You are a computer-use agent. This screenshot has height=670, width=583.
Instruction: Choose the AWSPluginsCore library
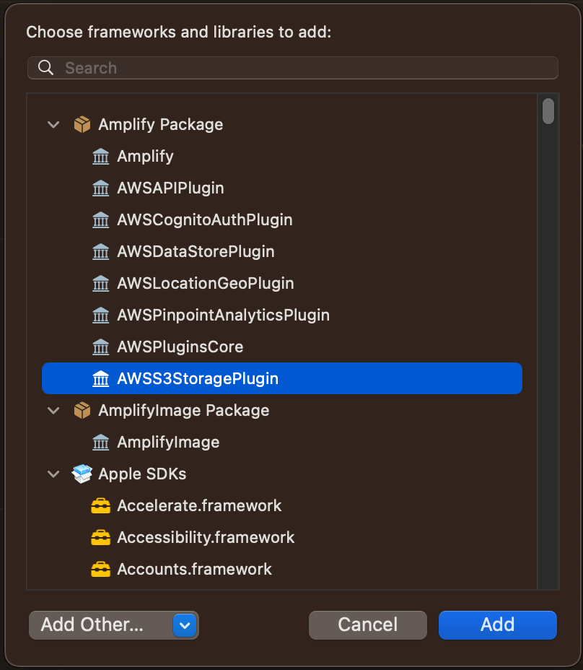click(282, 347)
